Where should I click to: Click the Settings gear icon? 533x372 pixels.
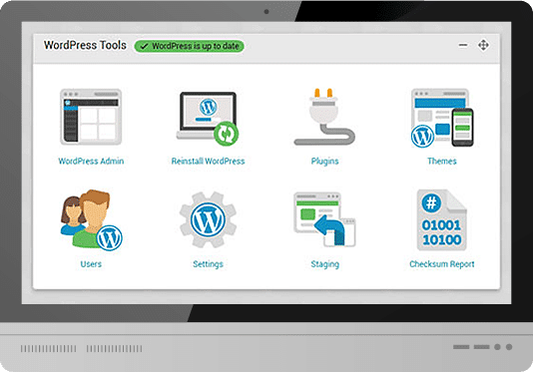[208, 219]
